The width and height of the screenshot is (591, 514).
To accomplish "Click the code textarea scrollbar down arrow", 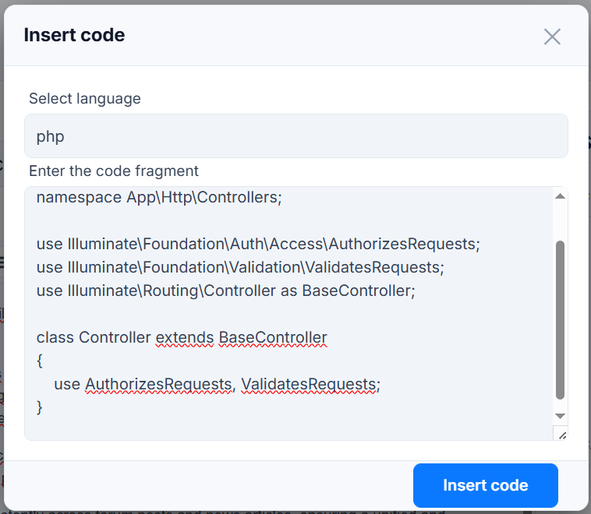I will [x=560, y=416].
